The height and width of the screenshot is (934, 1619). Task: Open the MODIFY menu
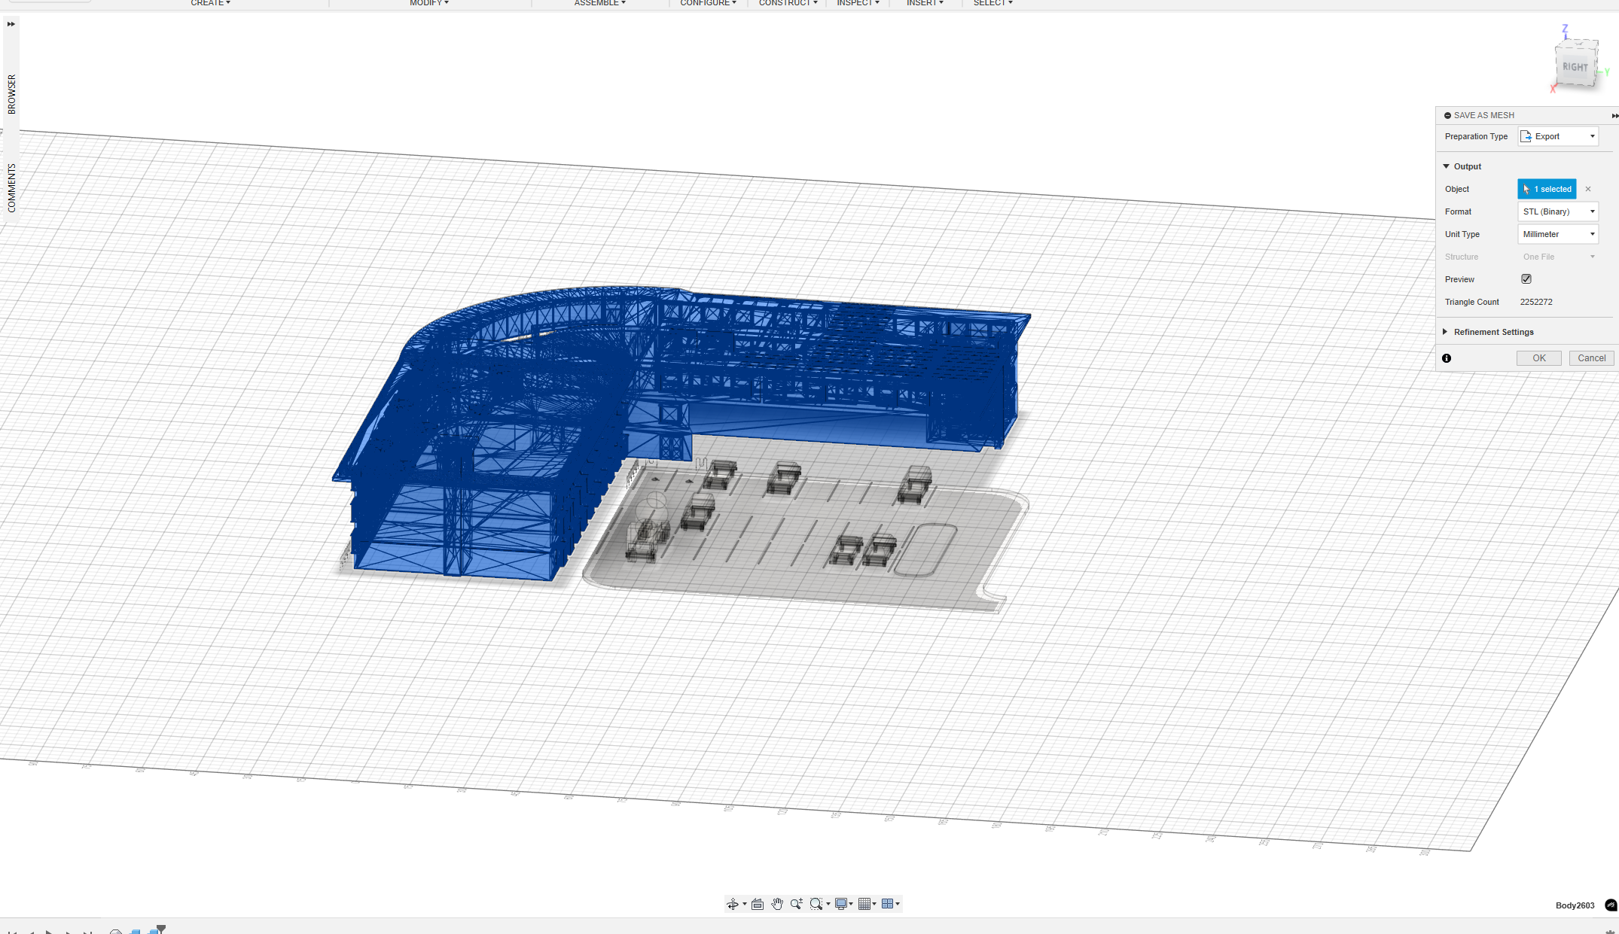(x=429, y=3)
